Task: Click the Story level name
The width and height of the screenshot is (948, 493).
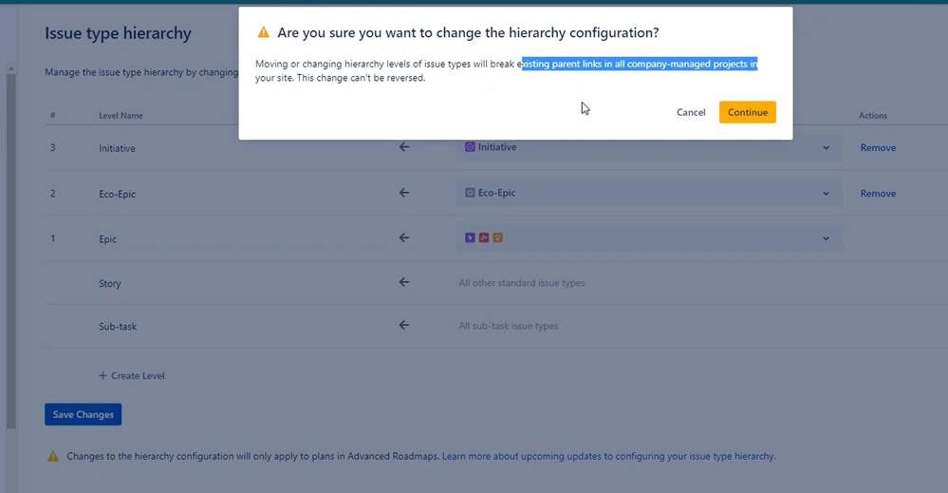Action: 110,283
